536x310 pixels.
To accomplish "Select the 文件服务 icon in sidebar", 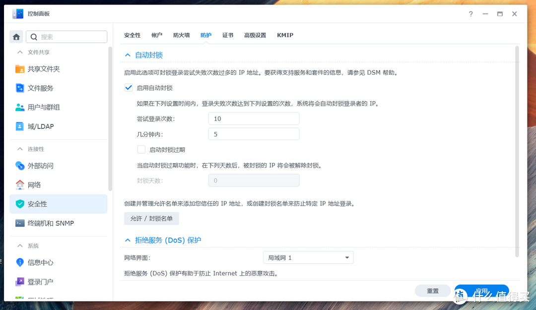I will click(20, 88).
